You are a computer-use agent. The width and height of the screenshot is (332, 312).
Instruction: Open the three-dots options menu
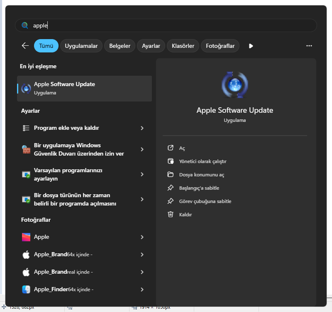(x=309, y=46)
